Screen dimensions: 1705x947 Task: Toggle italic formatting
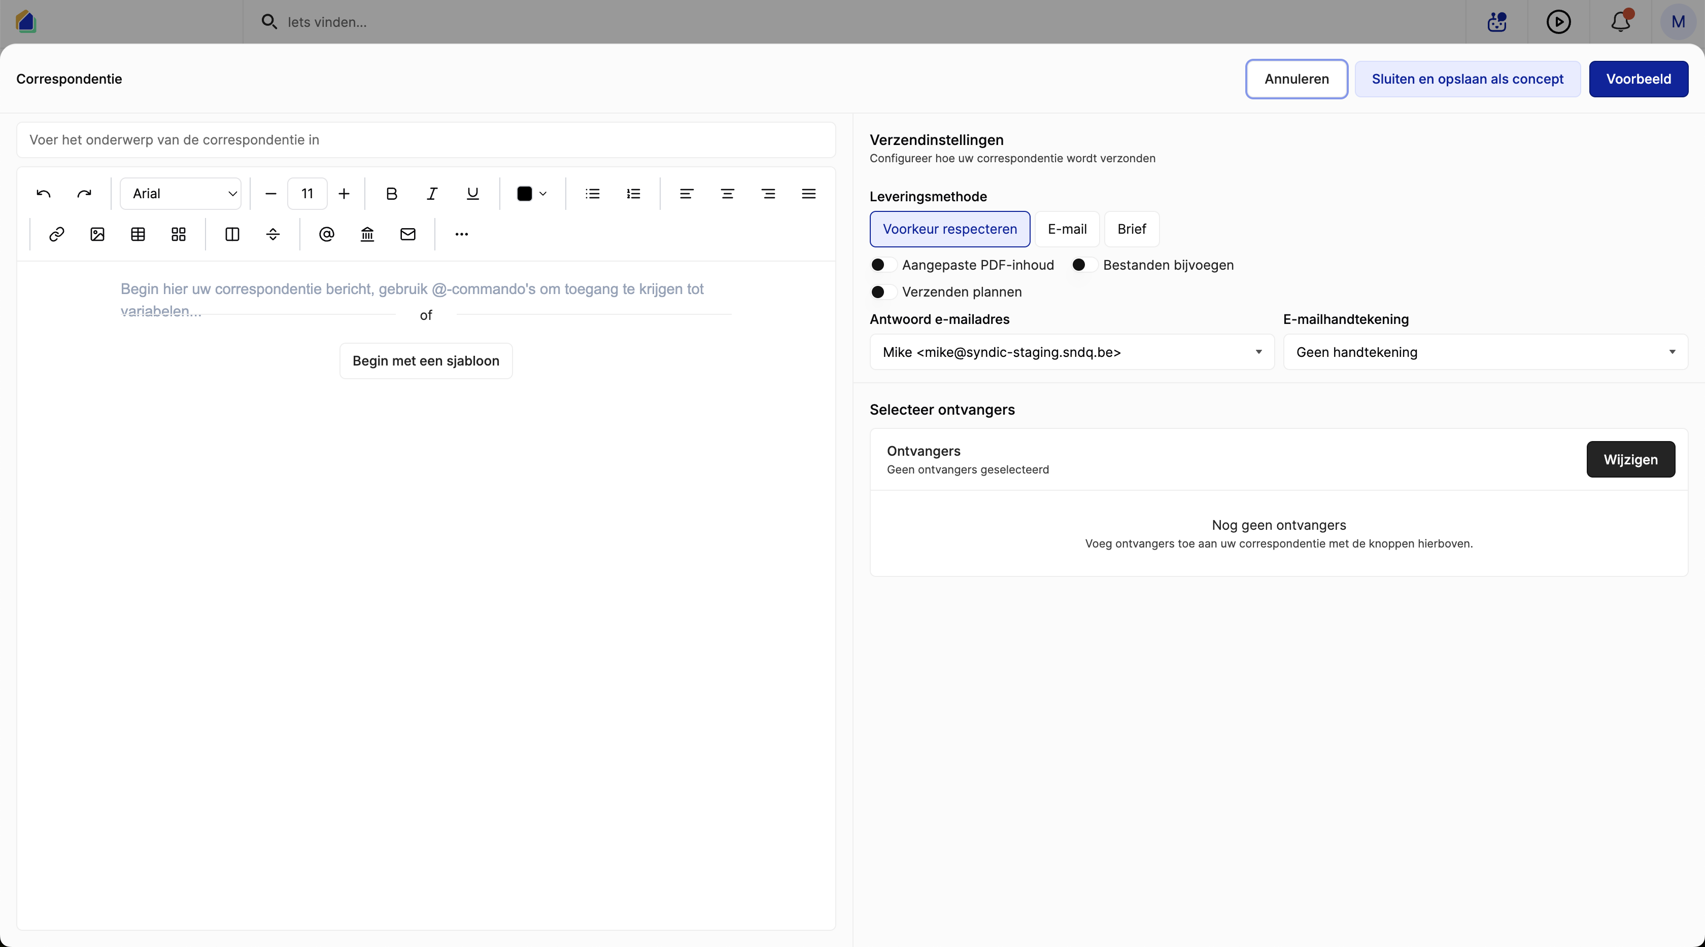click(432, 194)
